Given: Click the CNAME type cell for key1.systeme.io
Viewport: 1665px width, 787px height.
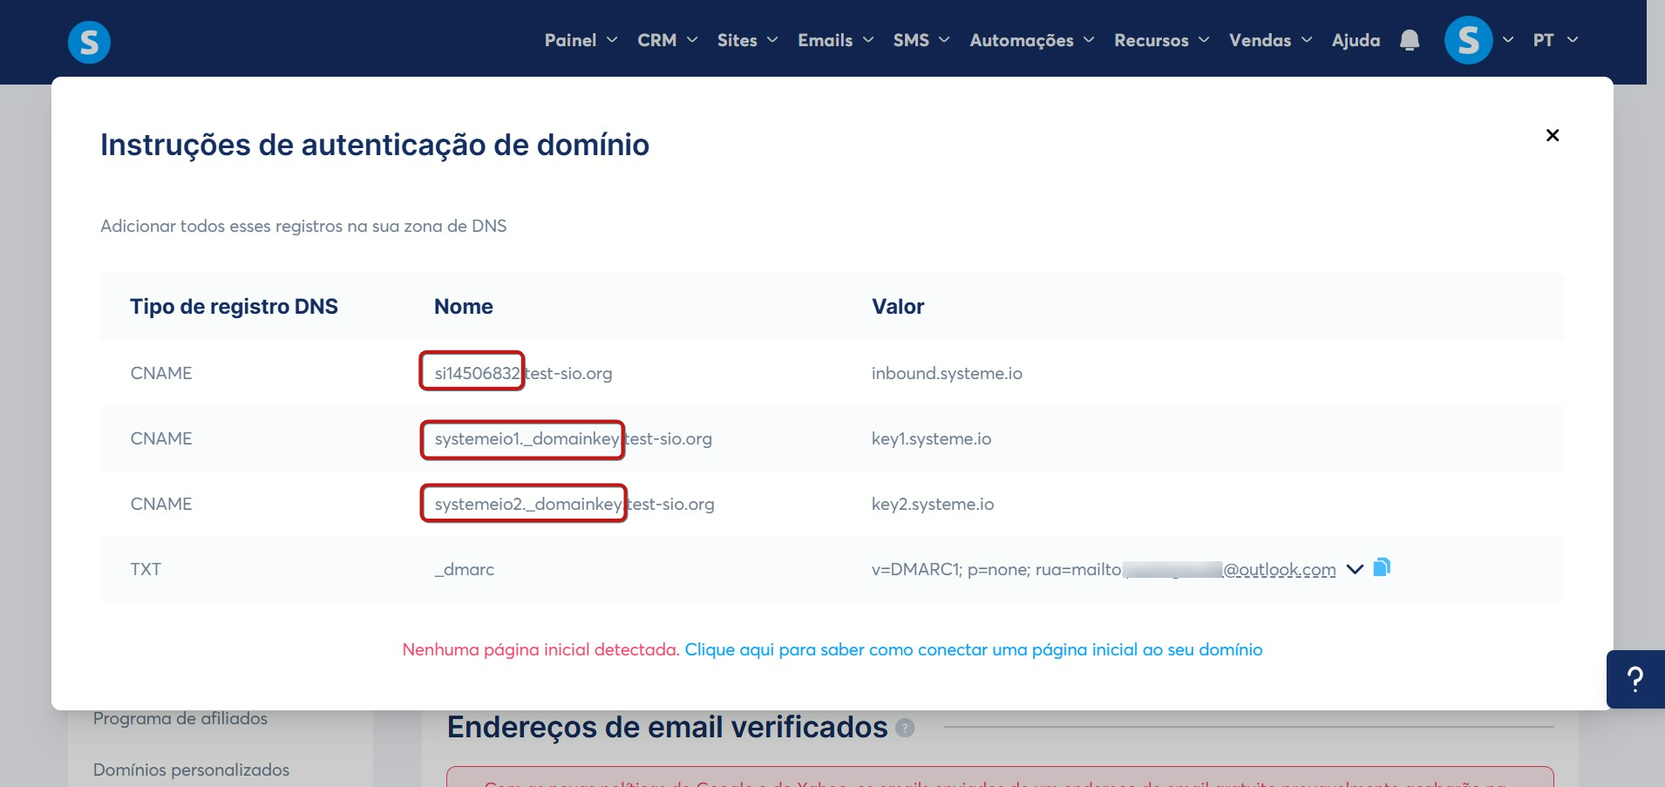Looking at the screenshot, I should coord(161,438).
